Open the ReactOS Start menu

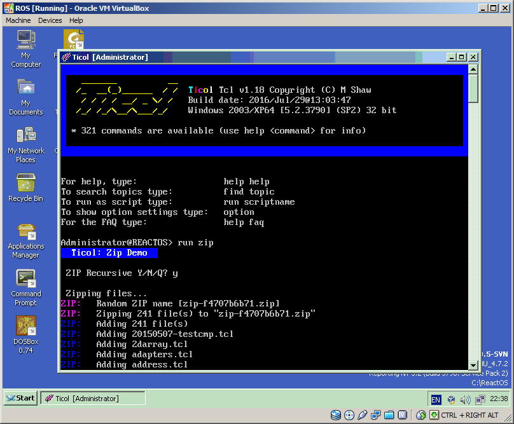click(x=20, y=398)
